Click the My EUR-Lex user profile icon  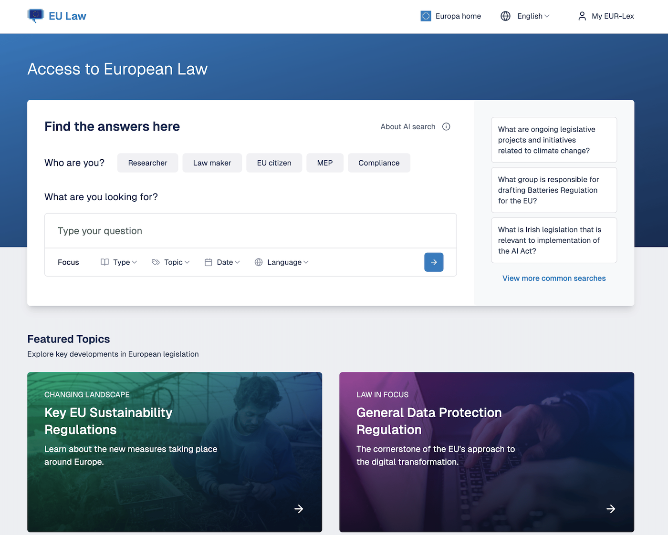pyautogui.click(x=582, y=16)
